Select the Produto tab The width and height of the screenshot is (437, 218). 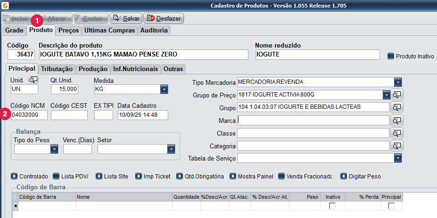pos(41,30)
